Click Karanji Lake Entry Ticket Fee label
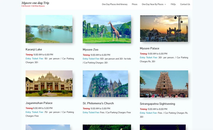Viewport: 213px width, 130px height. click(35, 59)
